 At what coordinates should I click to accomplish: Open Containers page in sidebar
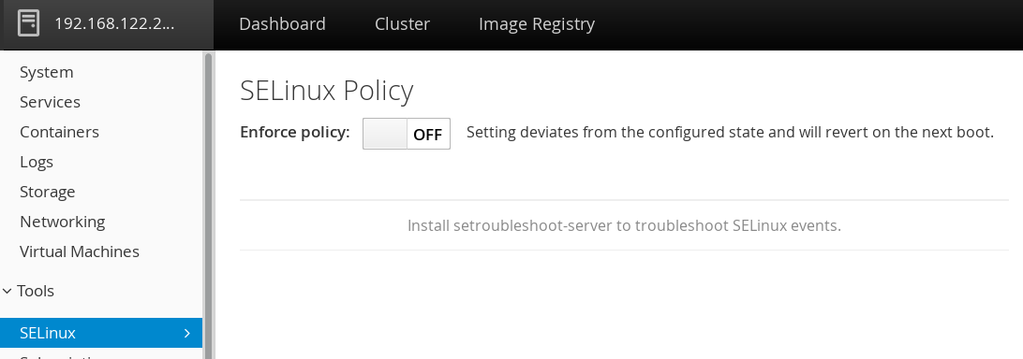click(x=59, y=132)
